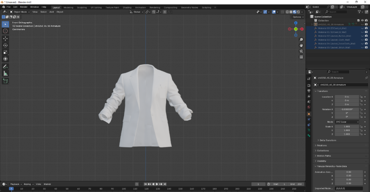The width and height of the screenshot is (370, 192).
Task: Choose the Rotate tool
Action: click(x=6, y=45)
